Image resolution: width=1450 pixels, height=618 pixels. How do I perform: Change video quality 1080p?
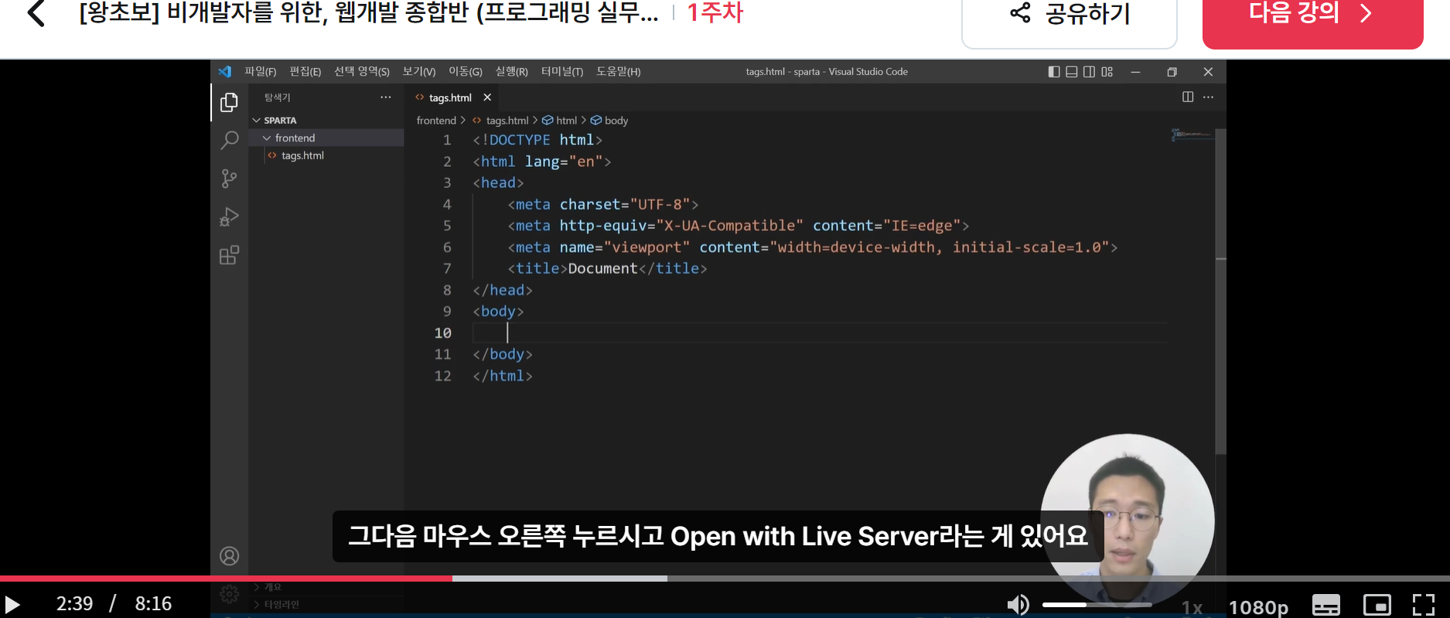(1258, 608)
